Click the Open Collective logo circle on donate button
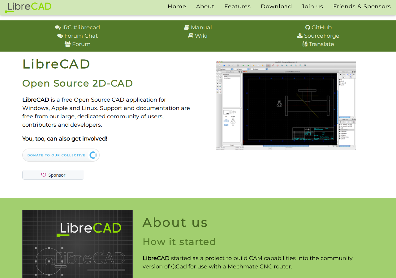The width and height of the screenshot is (396, 278). tap(93, 155)
